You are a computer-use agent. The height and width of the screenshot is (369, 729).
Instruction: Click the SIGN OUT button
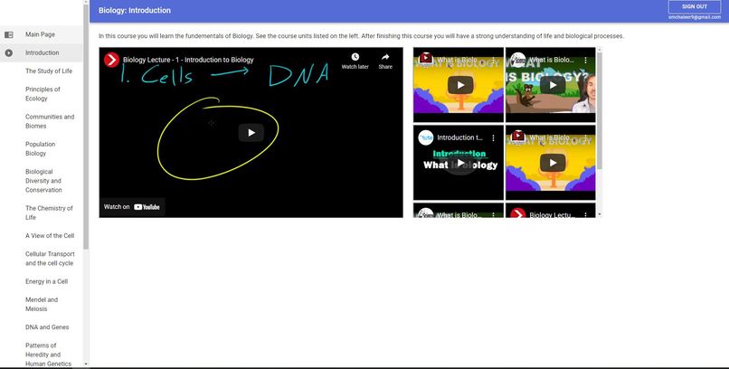[x=694, y=6]
